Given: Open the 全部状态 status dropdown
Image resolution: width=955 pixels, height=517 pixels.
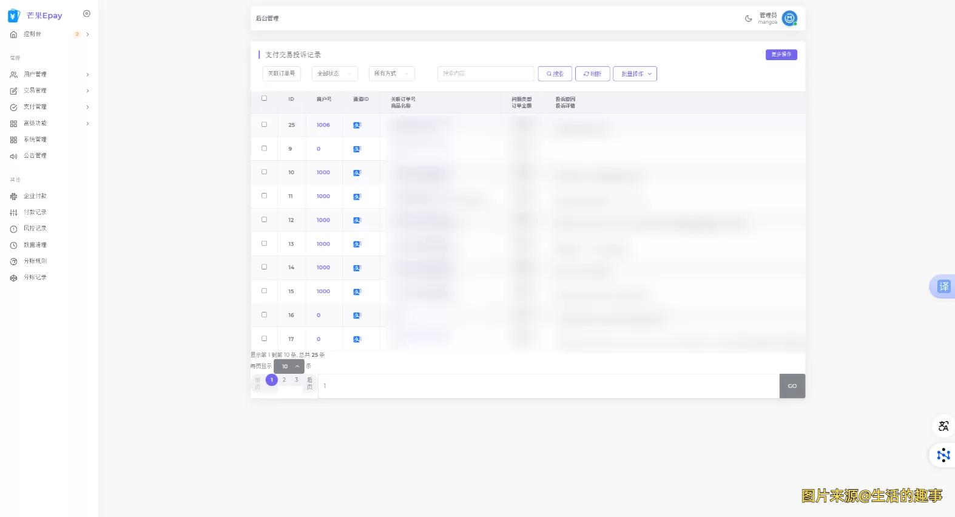Looking at the screenshot, I should click(x=334, y=74).
